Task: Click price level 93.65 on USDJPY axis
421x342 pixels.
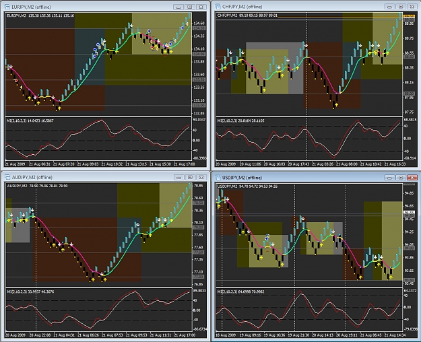Action: pos(410,271)
